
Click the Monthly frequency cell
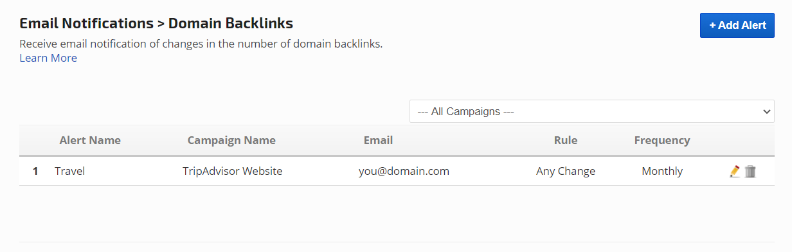[x=662, y=172]
